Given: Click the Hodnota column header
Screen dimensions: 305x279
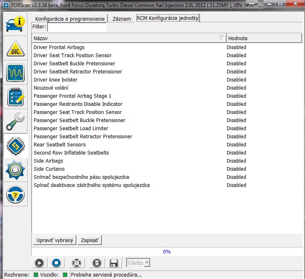Looking at the screenshot, I should click(x=264, y=38).
